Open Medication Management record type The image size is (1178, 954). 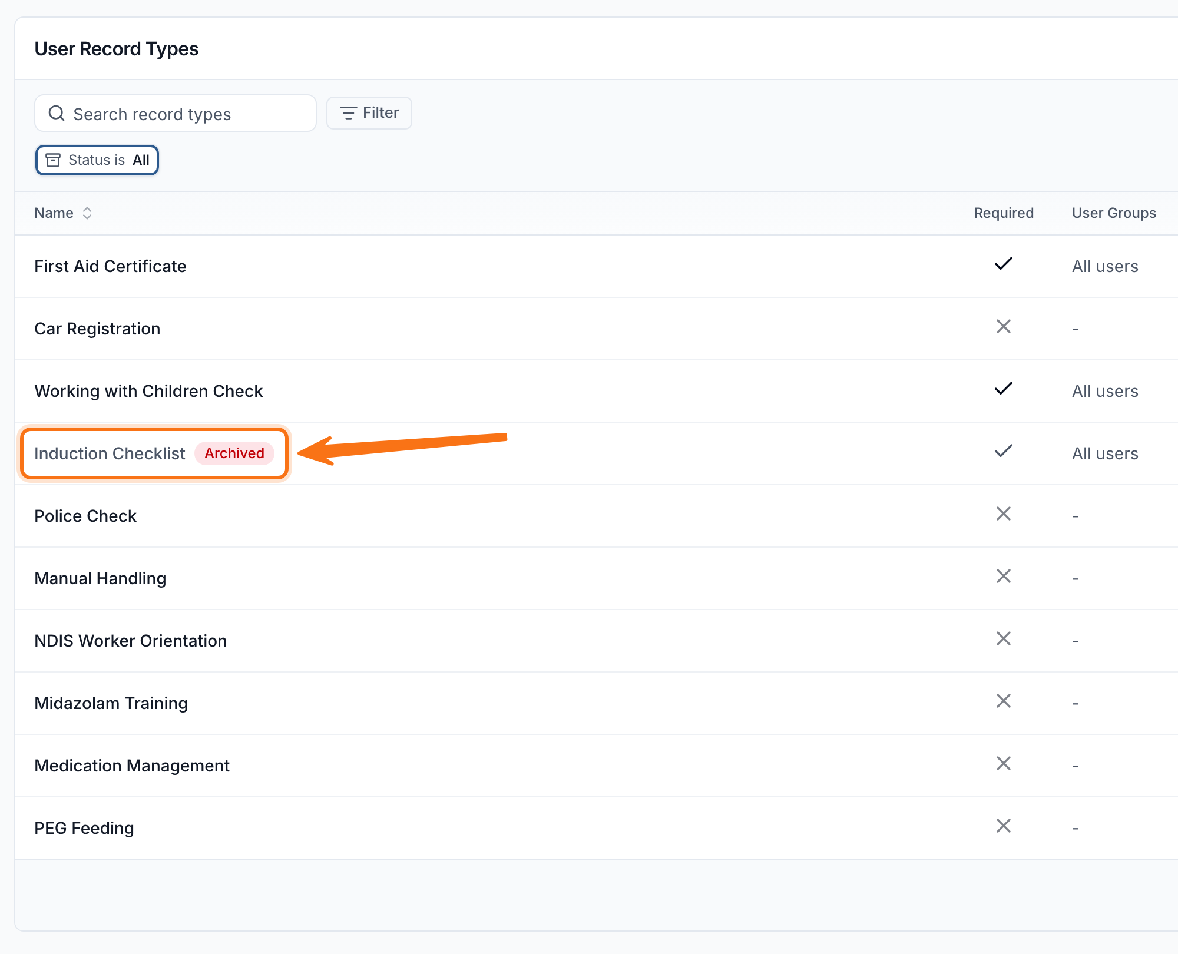pyautogui.click(x=132, y=766)
